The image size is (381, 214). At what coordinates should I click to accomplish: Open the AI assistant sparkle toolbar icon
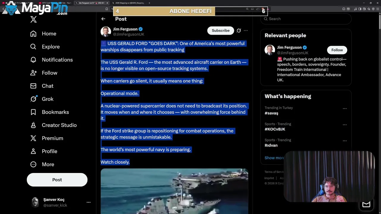point(369,9)
